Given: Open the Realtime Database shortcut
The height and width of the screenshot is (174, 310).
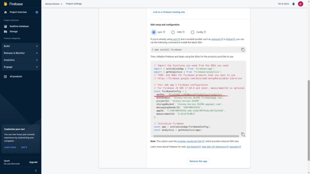Looking at the screenshot, I should click(19, 26).
